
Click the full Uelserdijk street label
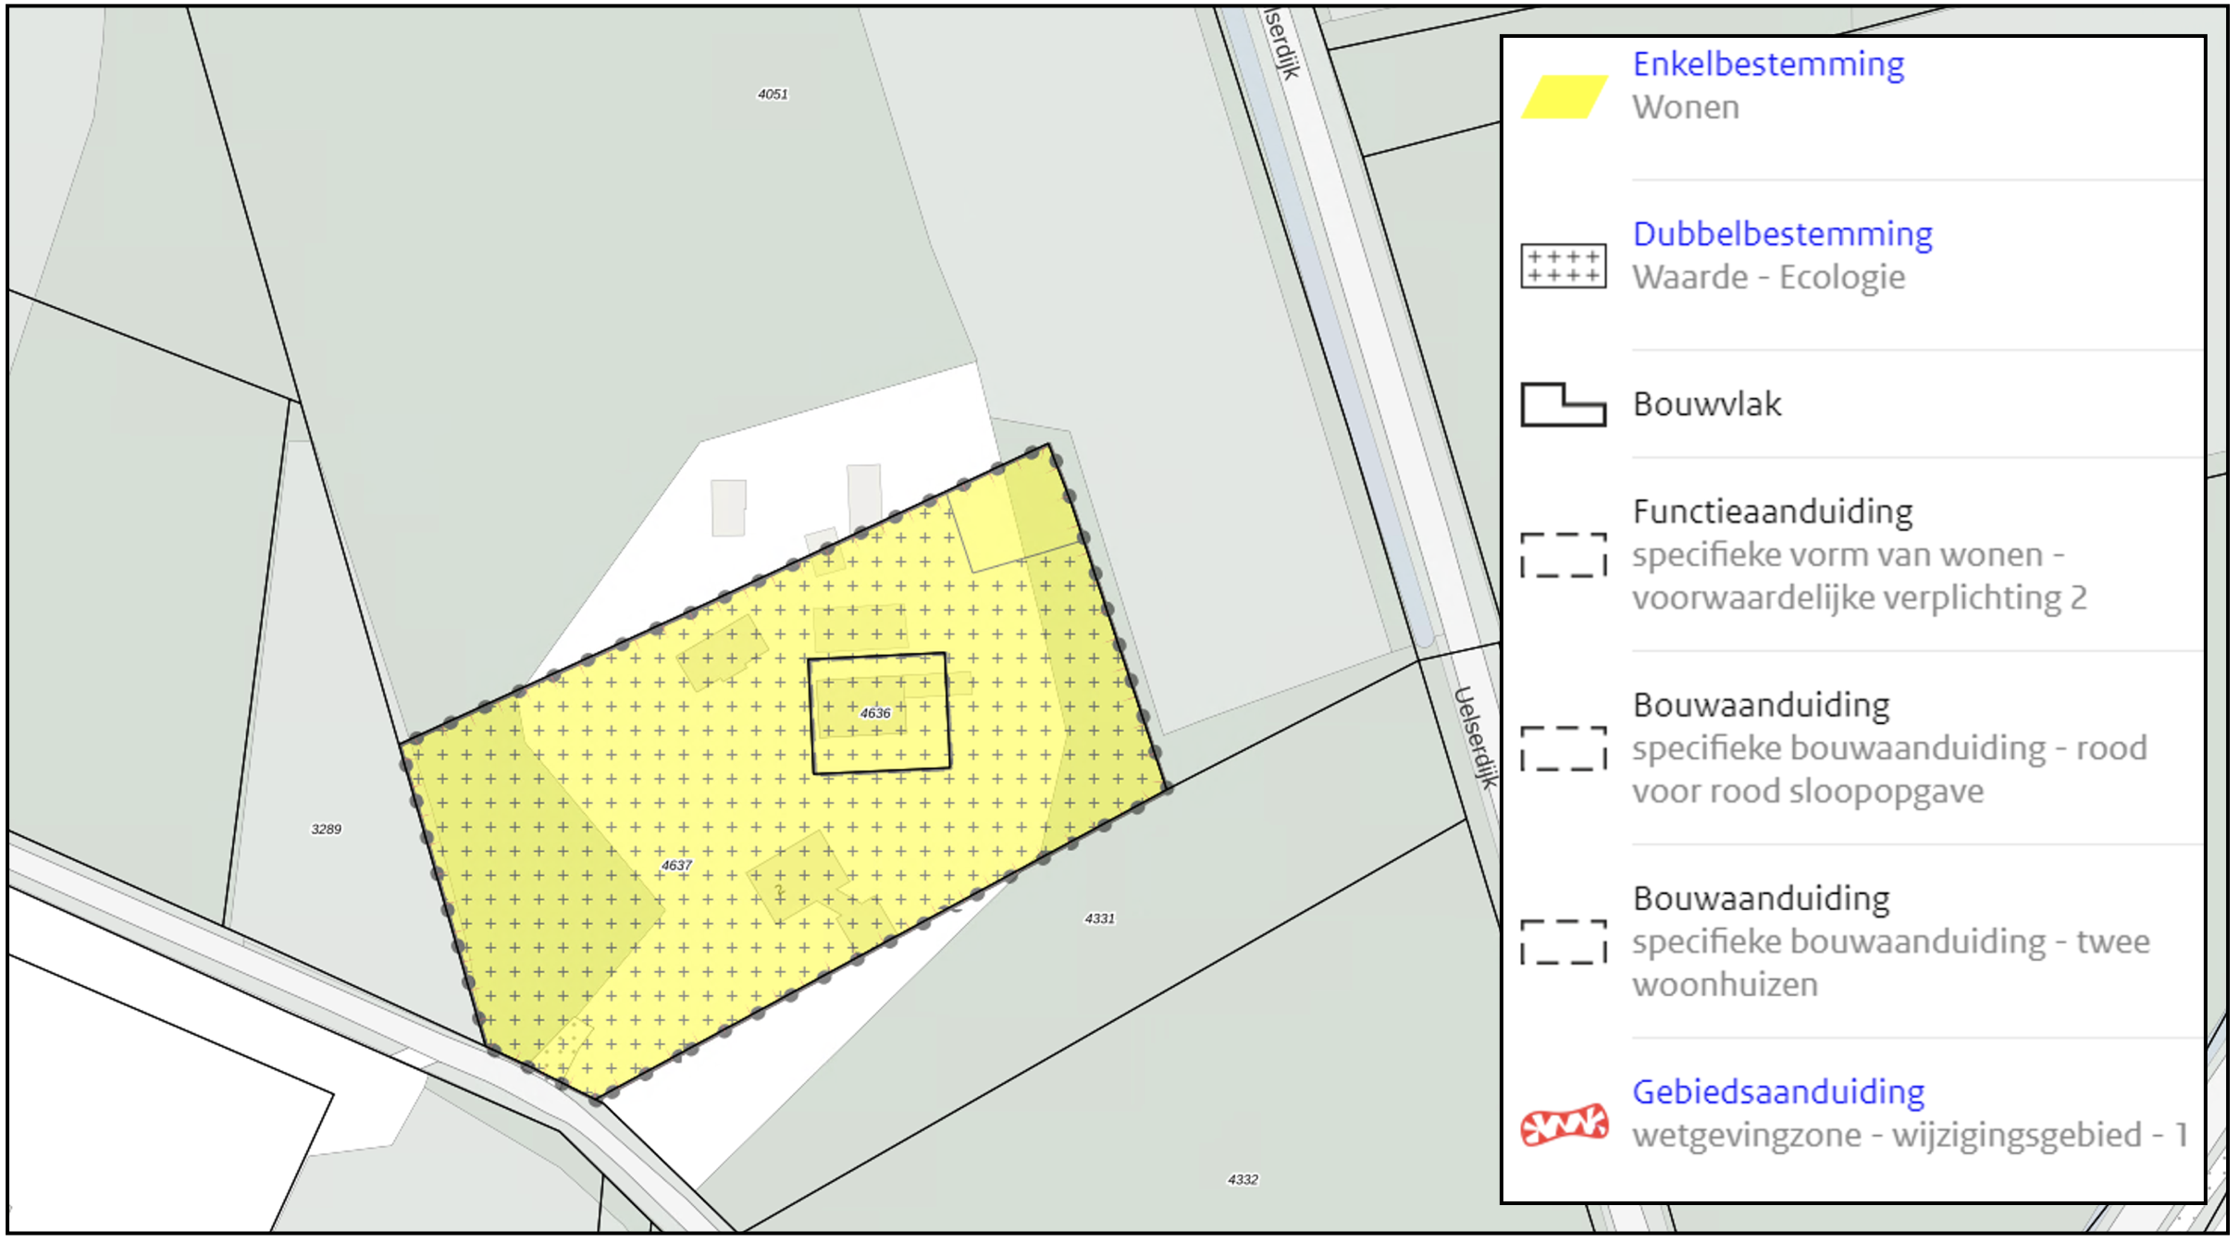pyautogui.click(x=1476, y=737)
